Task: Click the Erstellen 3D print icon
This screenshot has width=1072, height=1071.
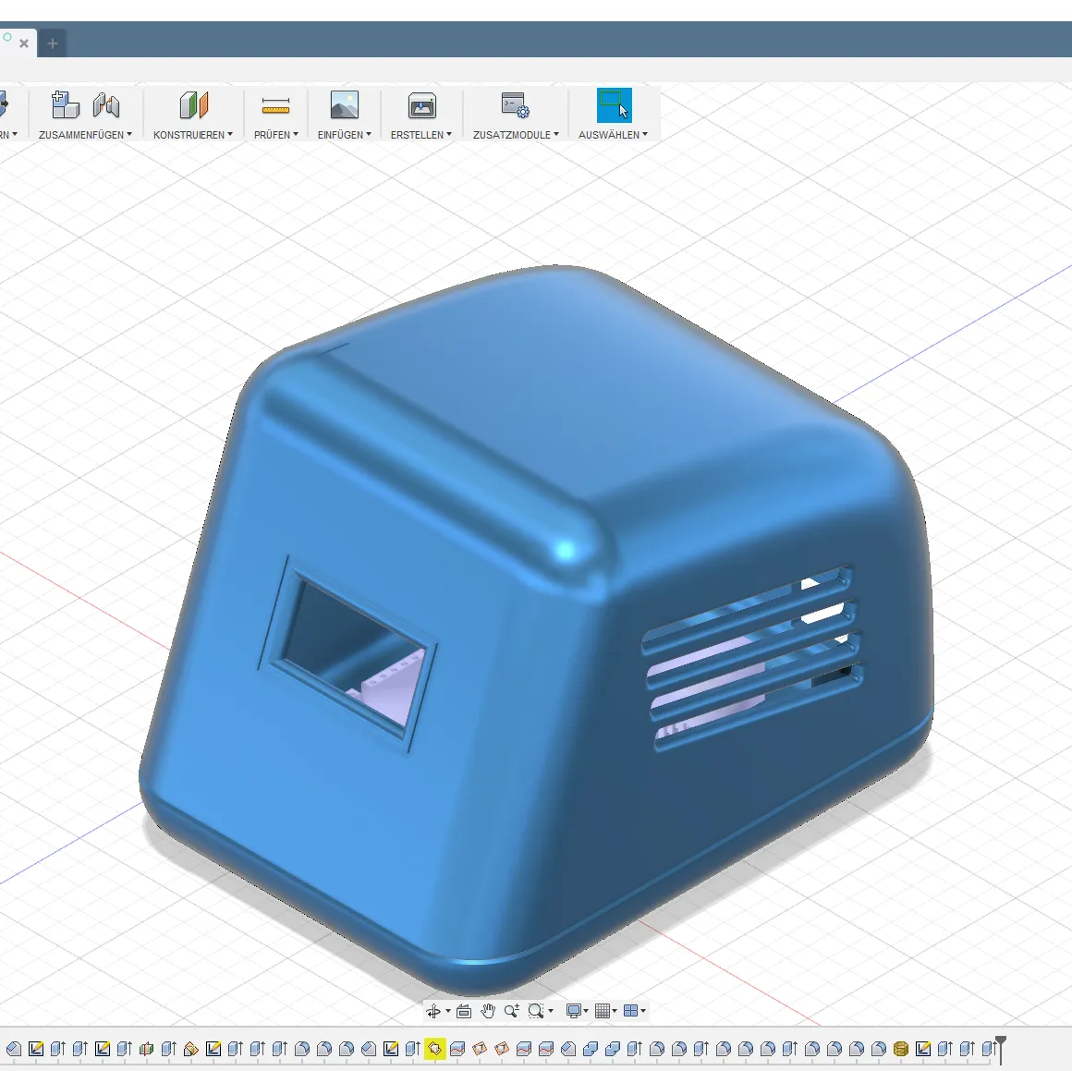Action: (421, 105)
